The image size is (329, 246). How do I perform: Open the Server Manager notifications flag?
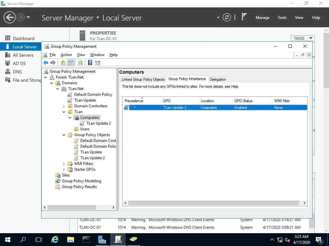click(x=244, y=17)
